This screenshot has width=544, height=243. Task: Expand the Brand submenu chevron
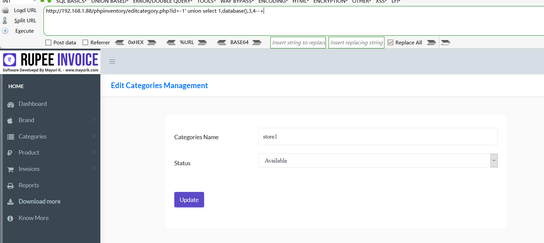click(94, 119)
